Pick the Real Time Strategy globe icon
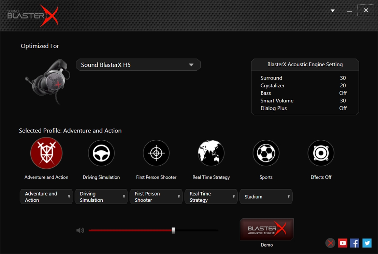Viewport: 378px width, 254px height. coord(211,153)
